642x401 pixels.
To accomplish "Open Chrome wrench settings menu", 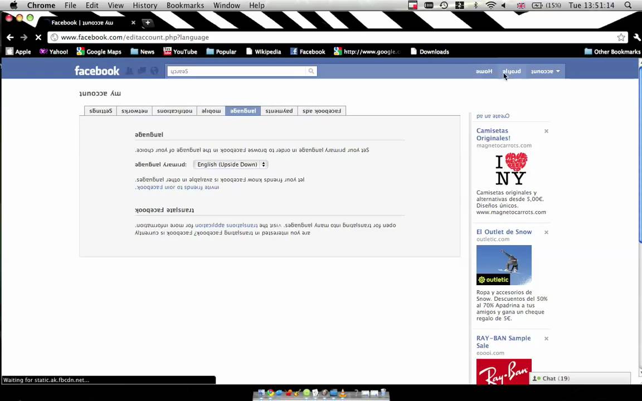I will [x=636, y=37].
